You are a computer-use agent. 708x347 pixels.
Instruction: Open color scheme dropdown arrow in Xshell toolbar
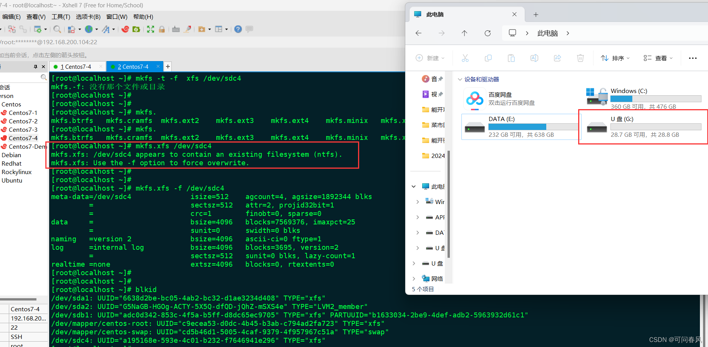point(80,29)
